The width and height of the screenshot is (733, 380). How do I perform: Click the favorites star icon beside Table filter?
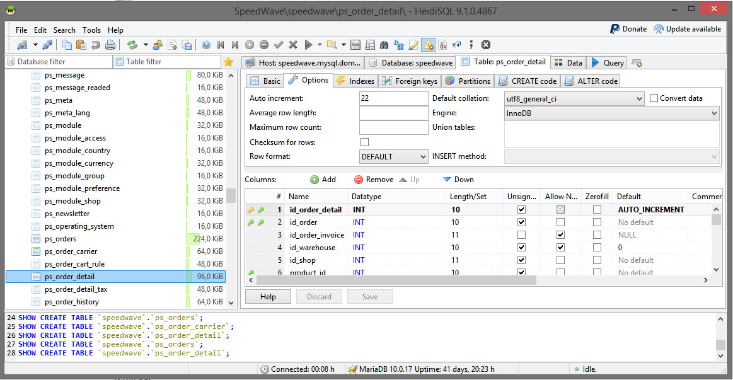[x=228, y=62]
